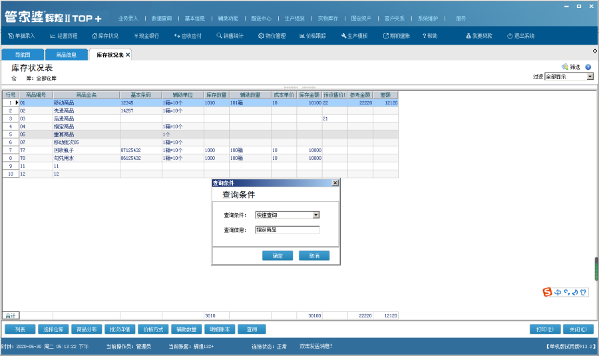Open 物价管理 from the toolbar
599x356 pixels.
[261, 36]
